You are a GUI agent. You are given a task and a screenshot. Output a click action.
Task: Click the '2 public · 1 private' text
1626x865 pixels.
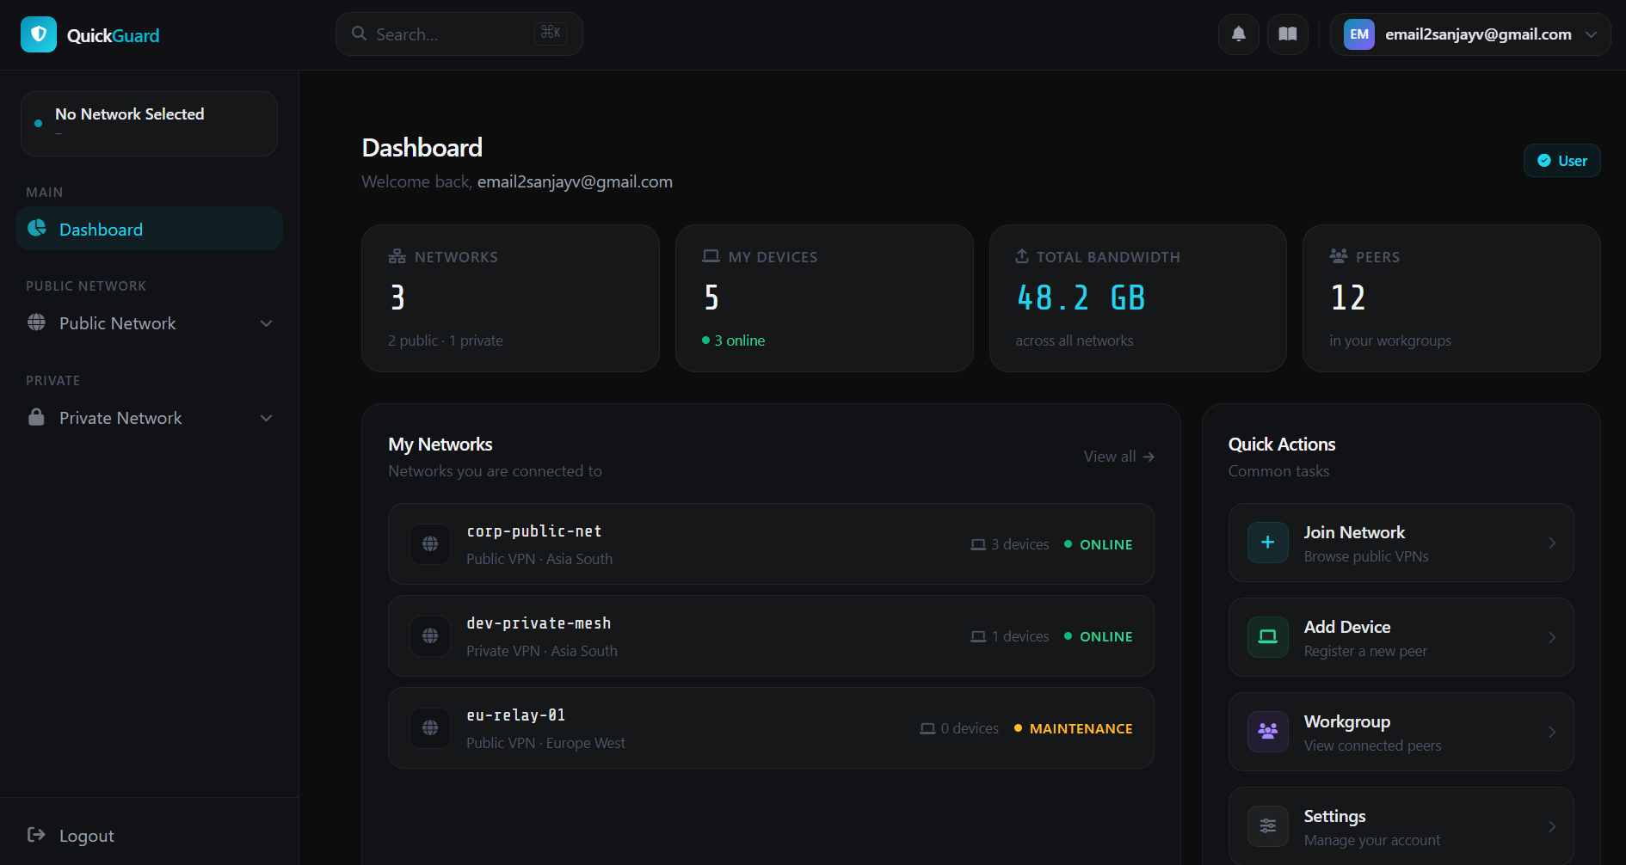coord(445,340)
